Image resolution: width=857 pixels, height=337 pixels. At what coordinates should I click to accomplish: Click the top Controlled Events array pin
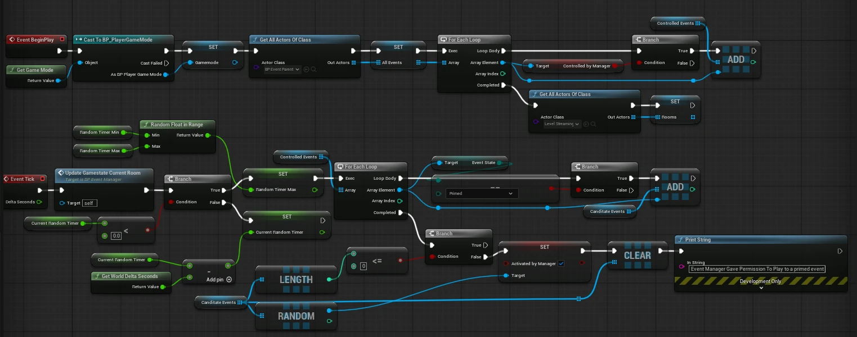pyautogui.click(x=698, y=24)
